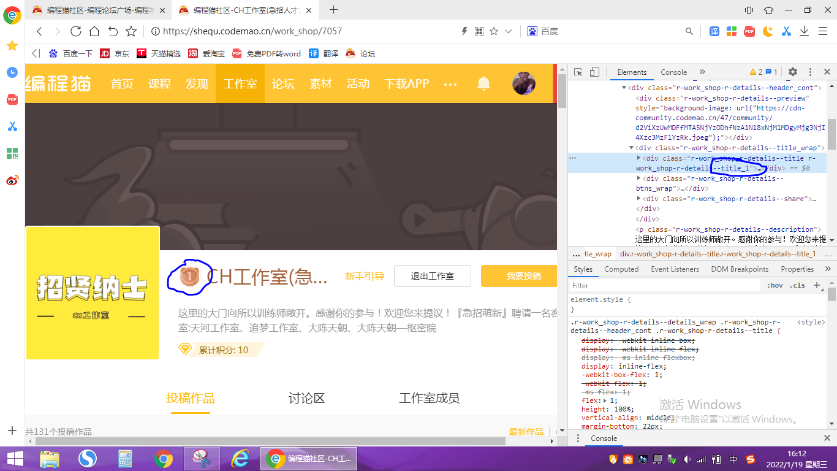Open the DOM Breakpoints tab

click(x=740, y=269)
